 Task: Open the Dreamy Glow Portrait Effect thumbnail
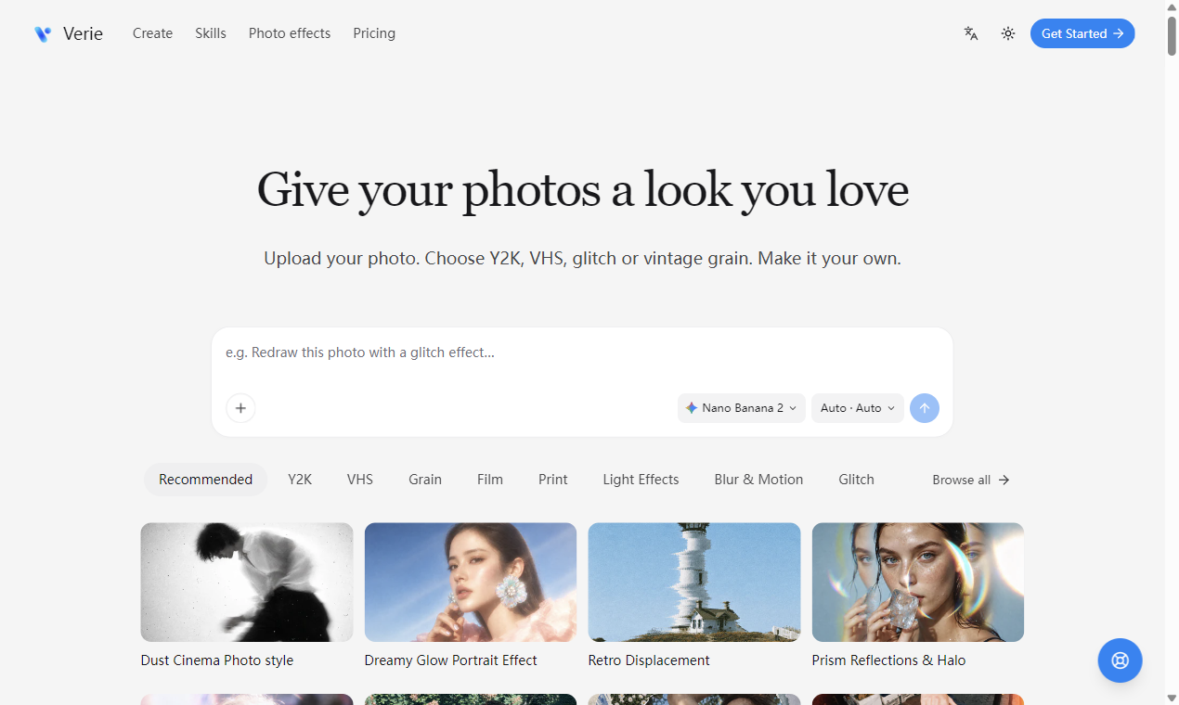coord(471,583)
